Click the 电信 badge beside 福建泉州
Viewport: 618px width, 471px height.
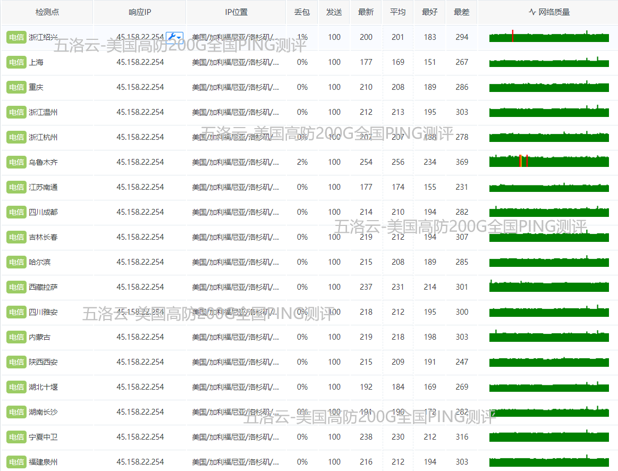16,462
